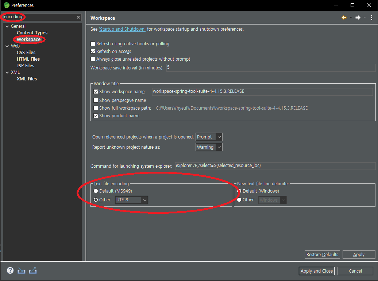Screen dimensions: 378x281
Task: Click the Apply button
Action: pyautogui.click(x=359, y=254)
